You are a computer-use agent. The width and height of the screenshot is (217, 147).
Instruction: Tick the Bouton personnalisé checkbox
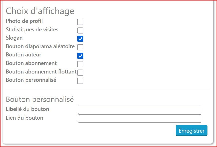tap(80, 81)
